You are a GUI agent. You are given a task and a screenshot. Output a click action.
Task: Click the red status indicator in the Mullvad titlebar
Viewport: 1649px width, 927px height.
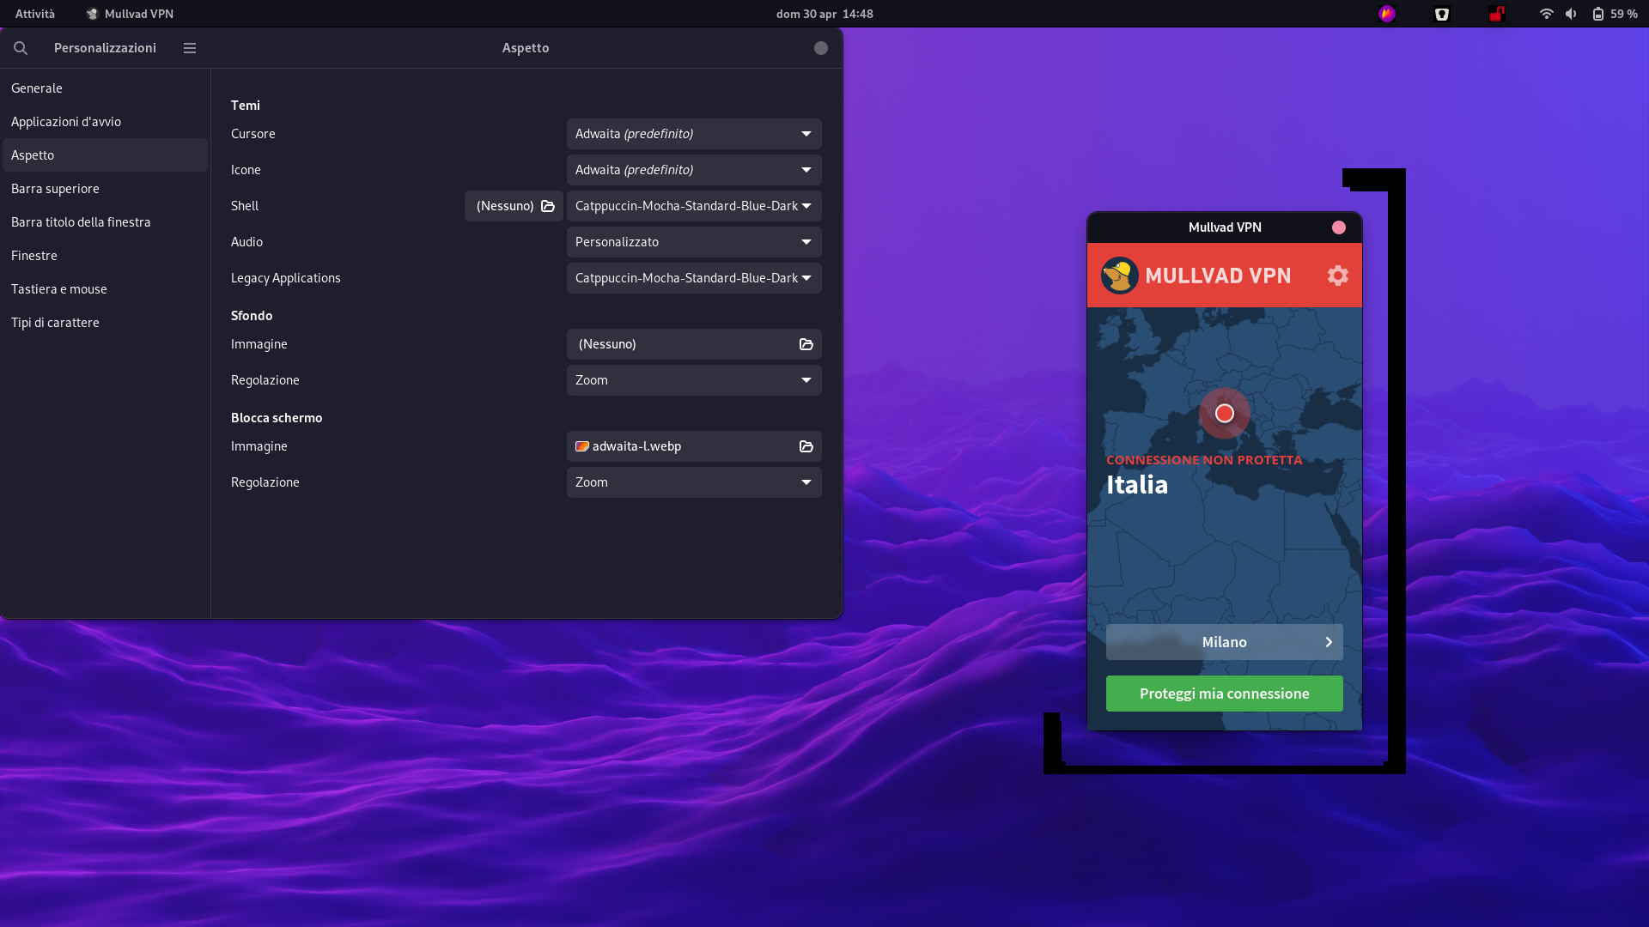(x=1338, y=227)
